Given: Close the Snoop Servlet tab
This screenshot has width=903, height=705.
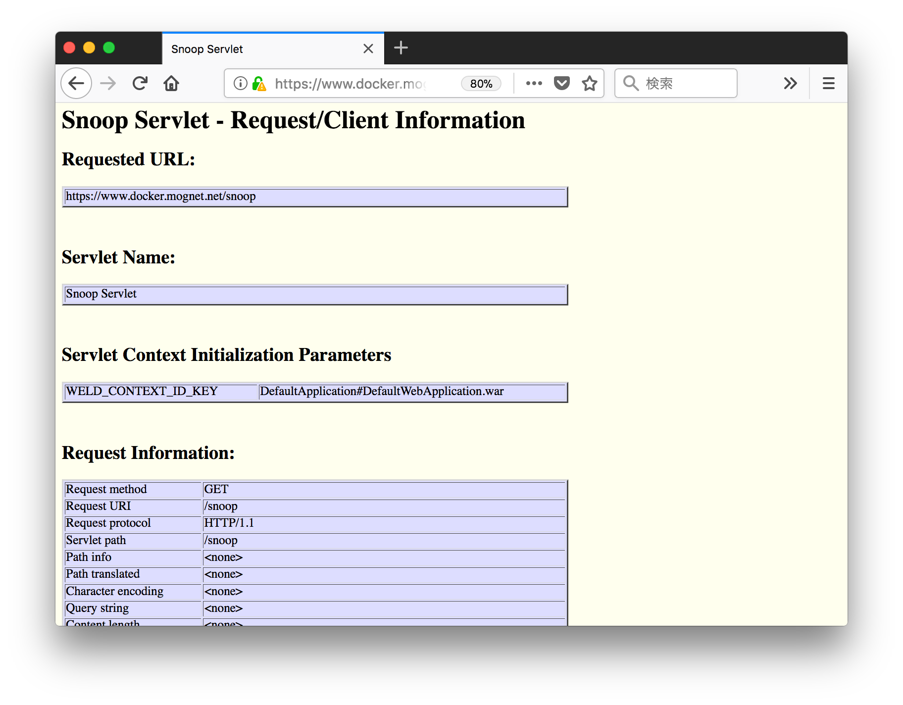Looking at the screenshot, I should pyautogui.click(x=368, y=49).
